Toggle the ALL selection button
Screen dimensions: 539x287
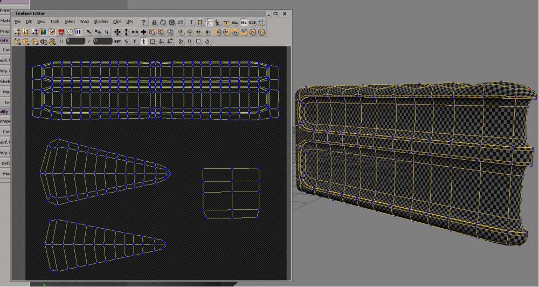pos(235,23)
